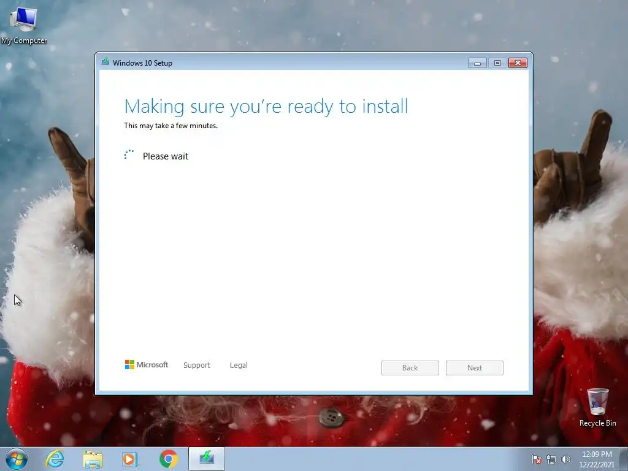Screen dimensions: 628x471
Task: Minimize the Windows 10 Setup window
Action: (x=477, y=63)
